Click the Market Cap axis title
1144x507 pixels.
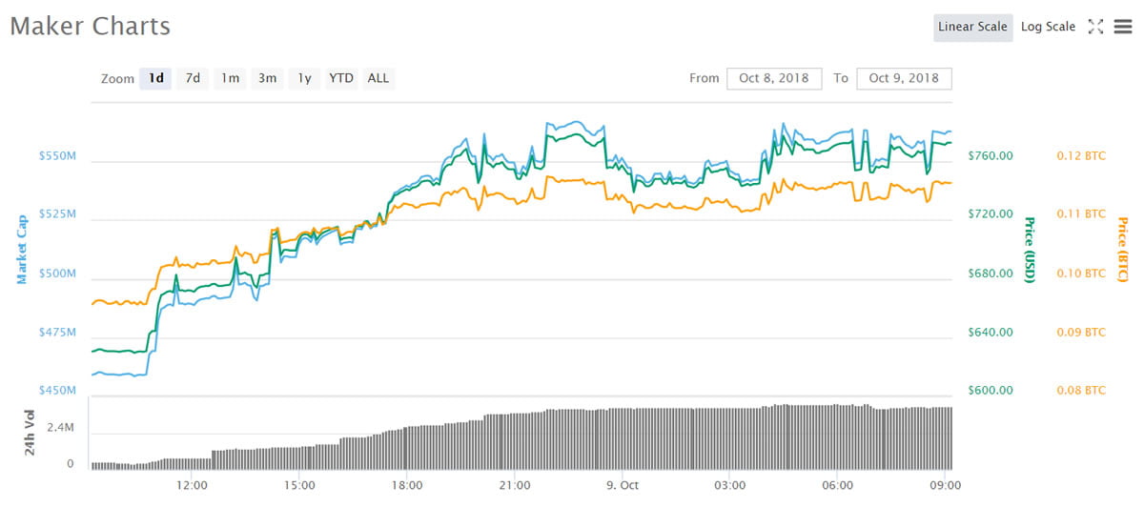21,250
